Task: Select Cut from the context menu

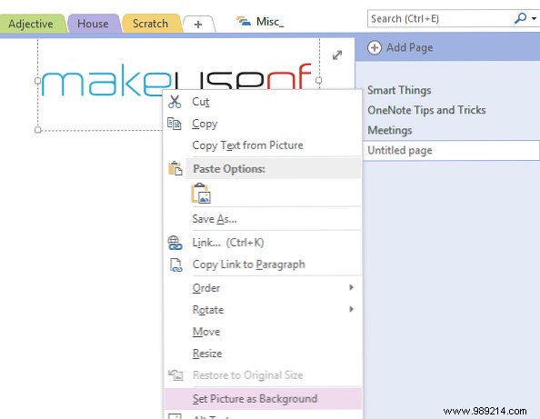Action: pos(263,102)
